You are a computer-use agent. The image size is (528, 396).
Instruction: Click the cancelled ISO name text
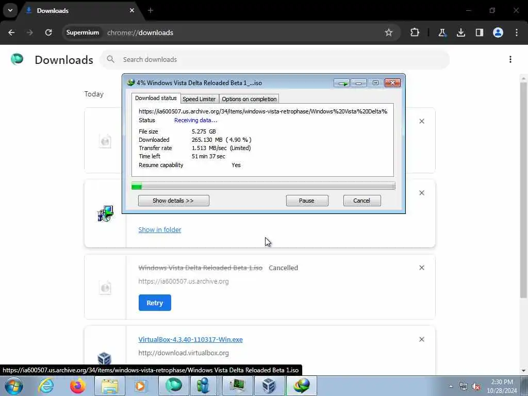click(x=201, y=268)
